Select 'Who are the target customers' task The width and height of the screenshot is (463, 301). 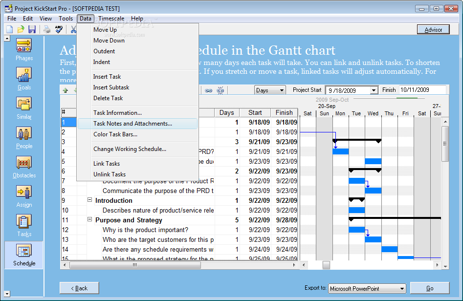[158, 239]
